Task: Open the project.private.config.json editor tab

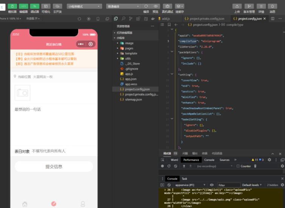Action: coord(207,19)
